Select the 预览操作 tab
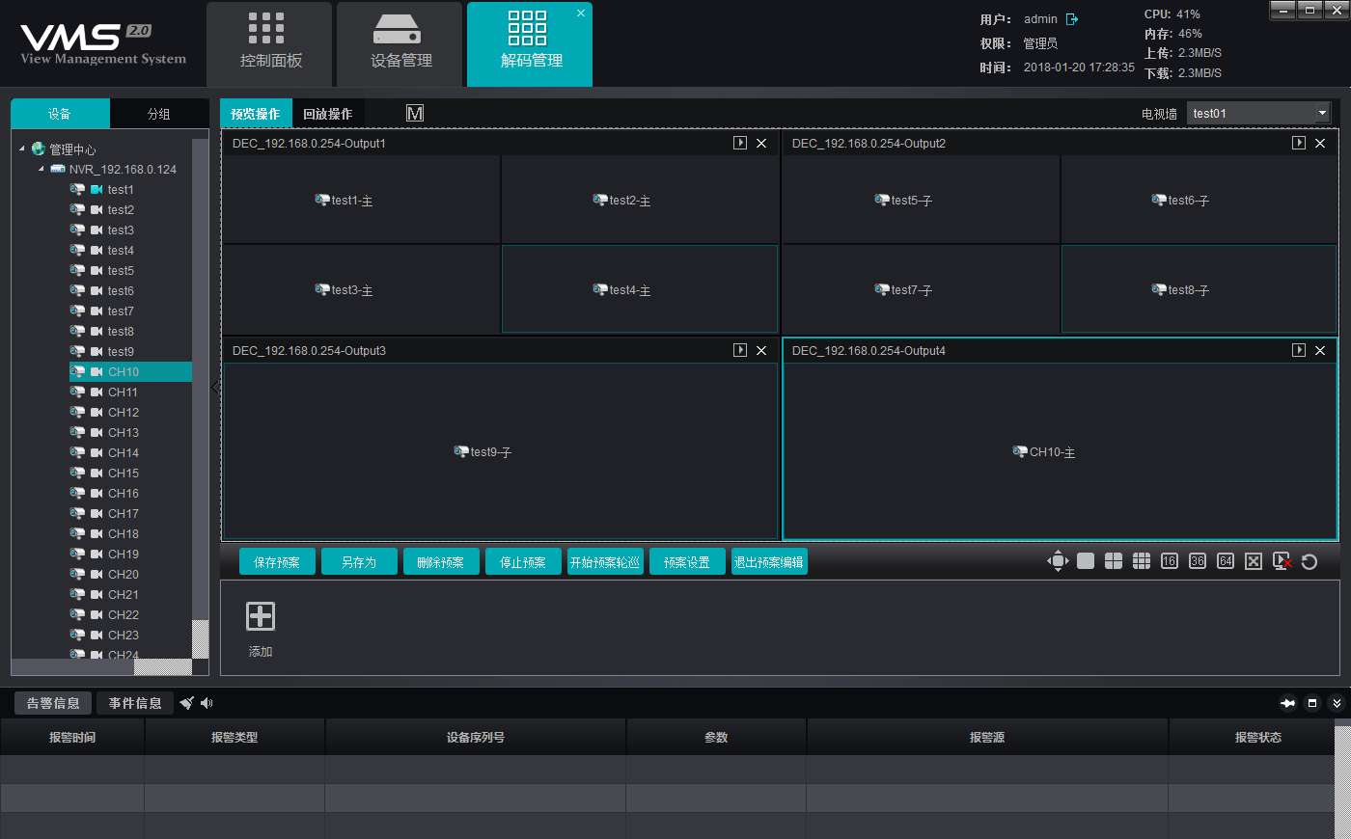The image size is (1351, 839). tap(256, 114)
